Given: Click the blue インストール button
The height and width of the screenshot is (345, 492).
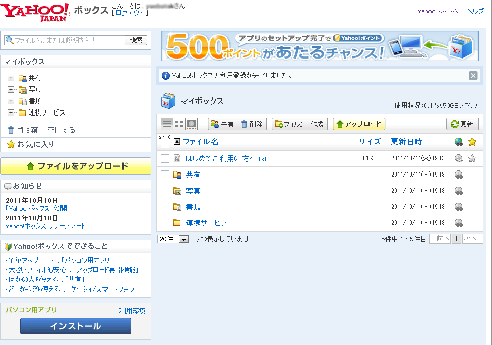Looking at the screenshot, I should pyautogui.click(x=76, y=326).
